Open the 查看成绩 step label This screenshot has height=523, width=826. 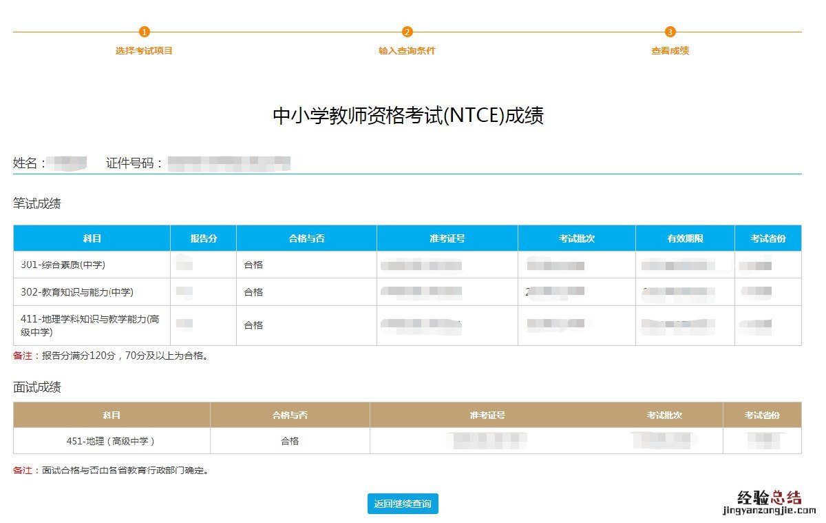pyautogui.click(x=670, y=51)
